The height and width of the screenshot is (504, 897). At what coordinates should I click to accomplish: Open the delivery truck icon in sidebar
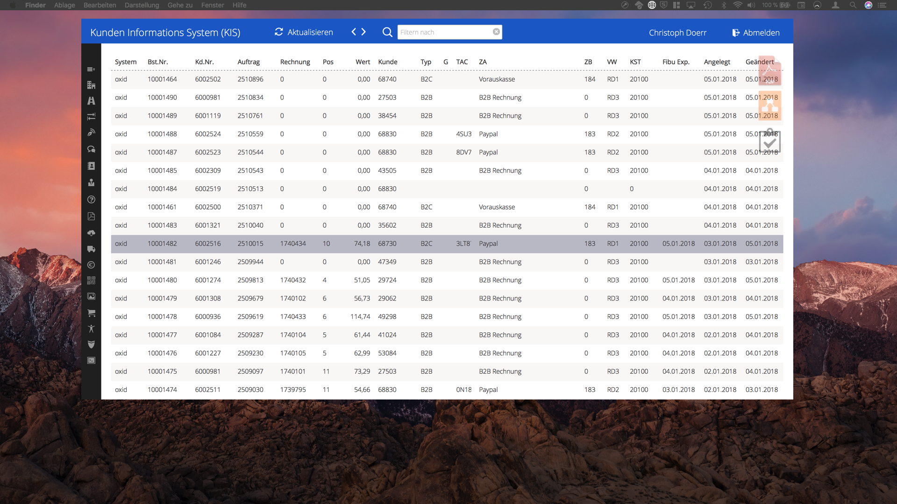(x=91, y=249)
